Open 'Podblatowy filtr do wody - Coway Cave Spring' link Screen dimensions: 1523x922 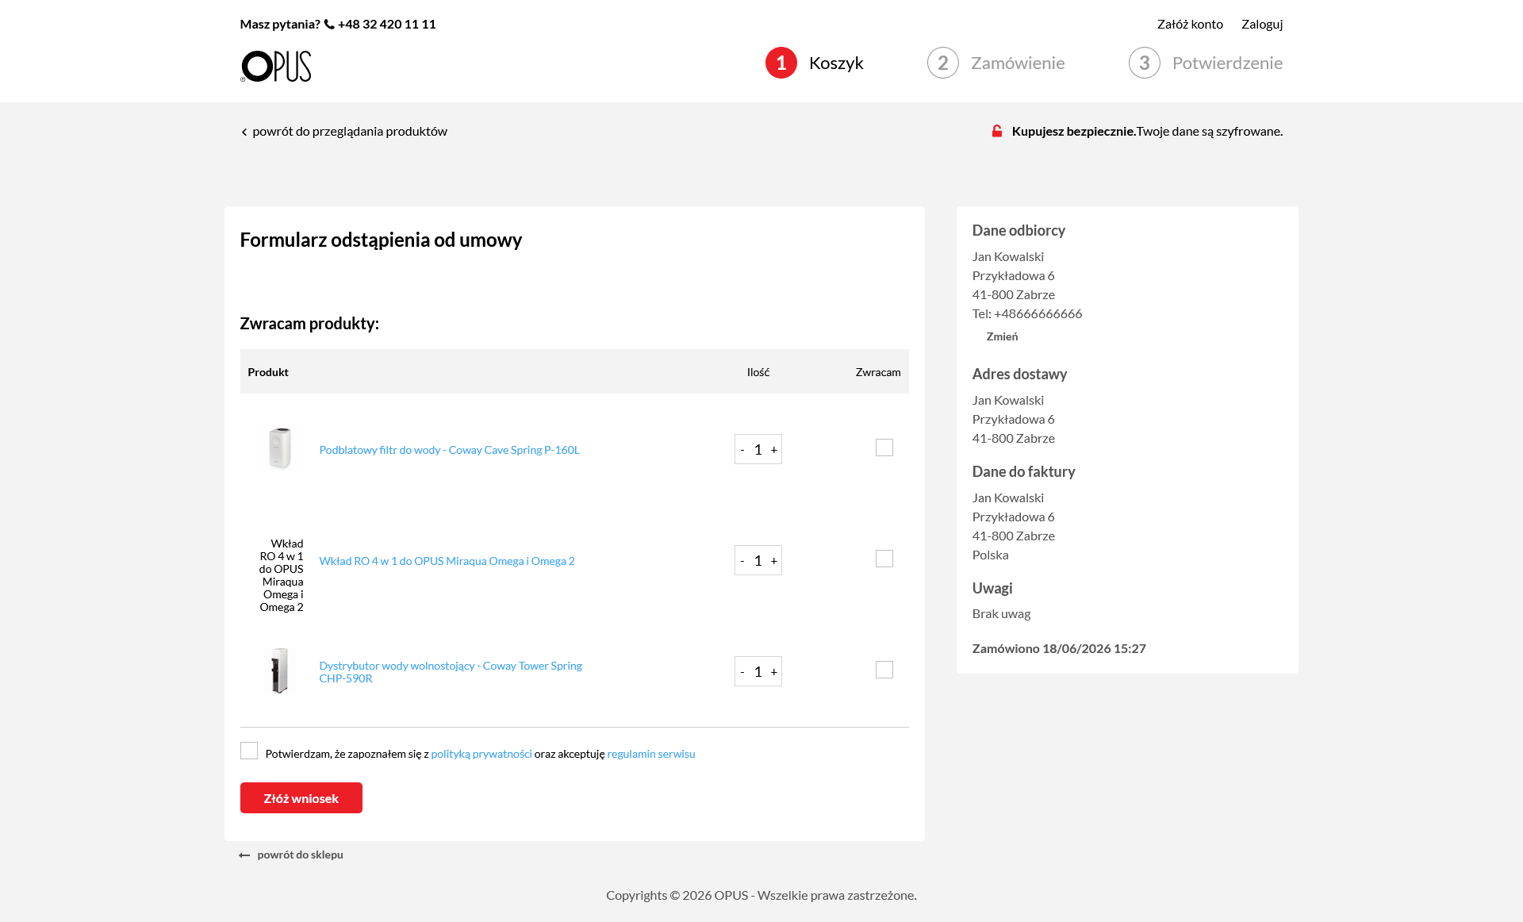tap(449, 450)
